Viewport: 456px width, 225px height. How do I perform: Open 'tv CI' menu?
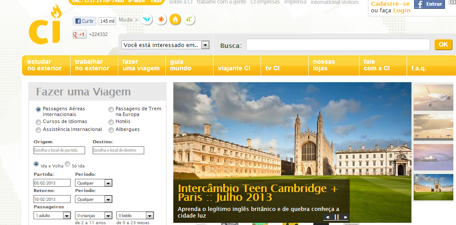tap(285, 65)
